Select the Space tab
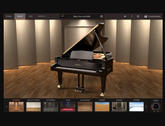The width and height of the screenshot is (165, 126). (x=20, y=16)
